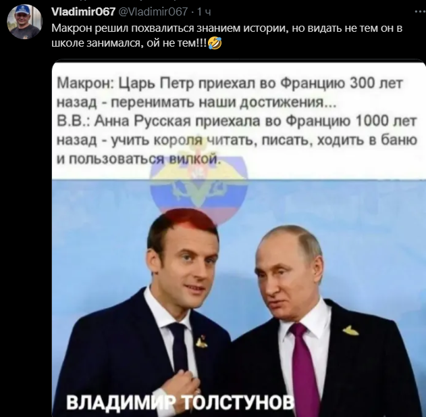Viewport: 426px width, 417px height.
Task: Open Vladimir067's profile avatar picture
Action: coord(24,22)
